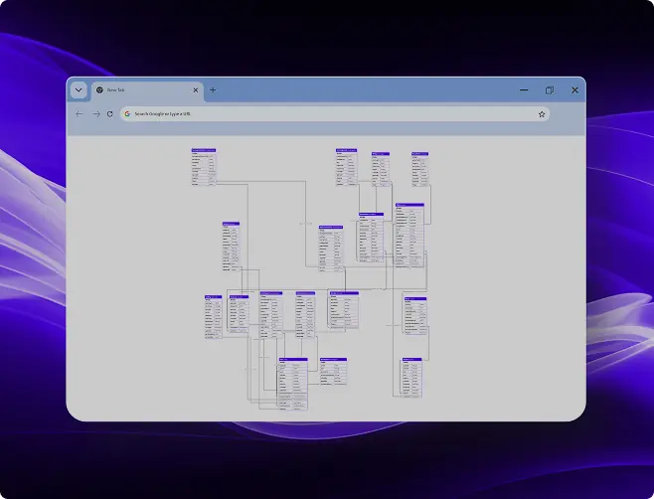Viewport: 654px width, 499px height.
Task: Close the browser window
Action: pos(574,90)
